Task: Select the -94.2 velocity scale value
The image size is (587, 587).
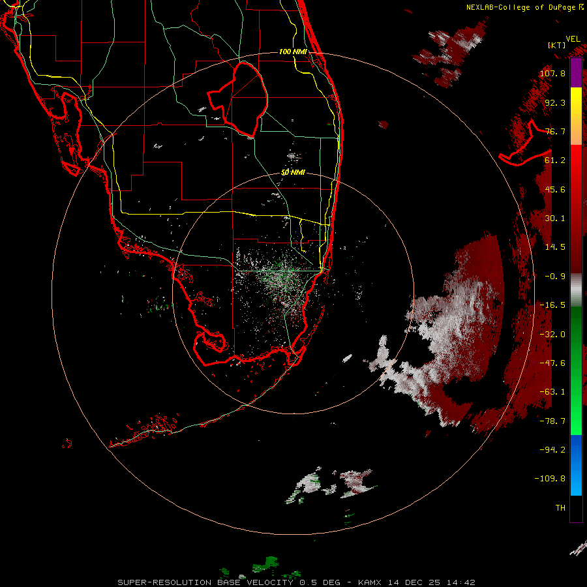Action: (552, 449)
